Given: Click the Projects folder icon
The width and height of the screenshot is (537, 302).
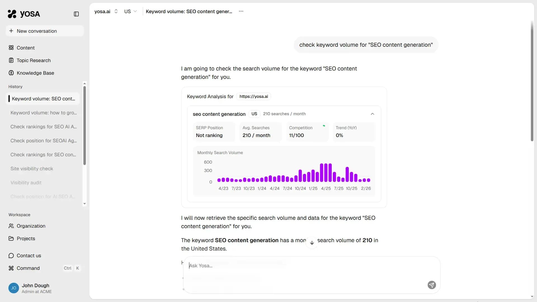Looking at the screenshot, I should point(11,238).
